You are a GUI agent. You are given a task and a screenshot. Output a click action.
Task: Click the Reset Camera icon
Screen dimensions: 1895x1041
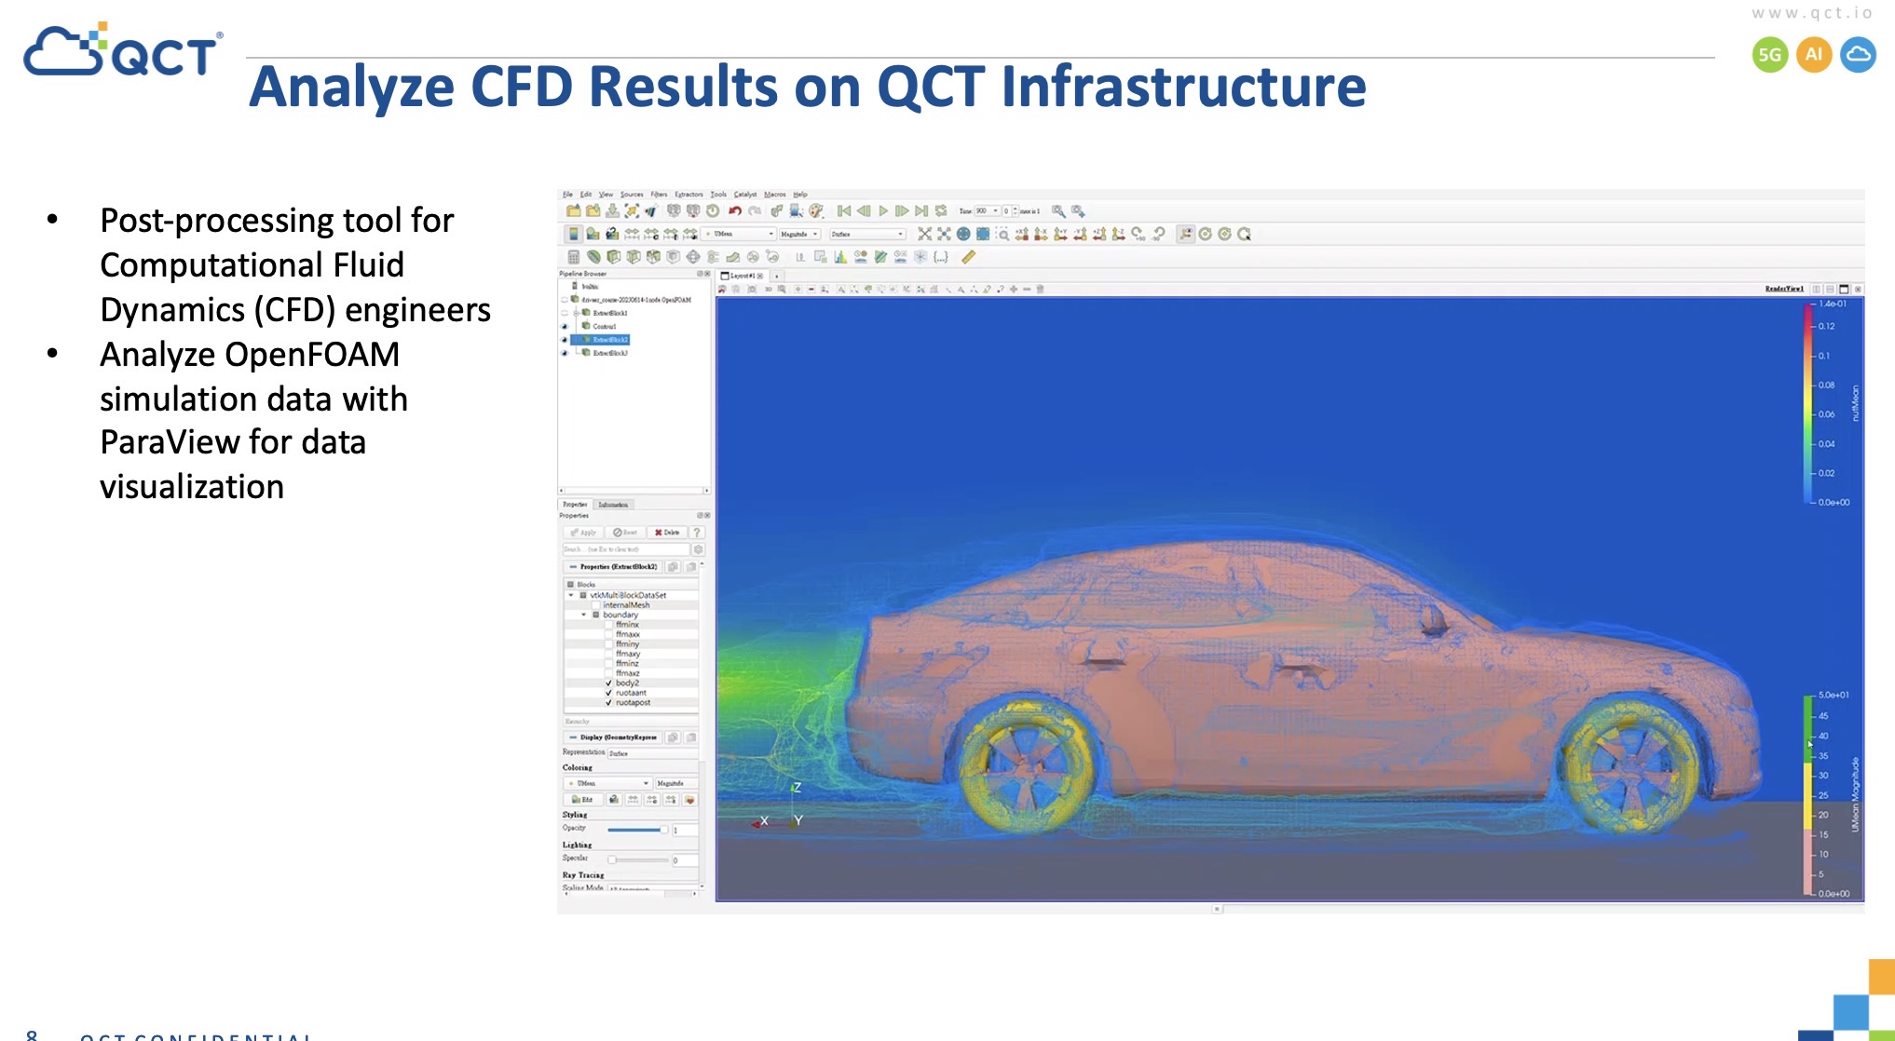(x=924, y=235)
